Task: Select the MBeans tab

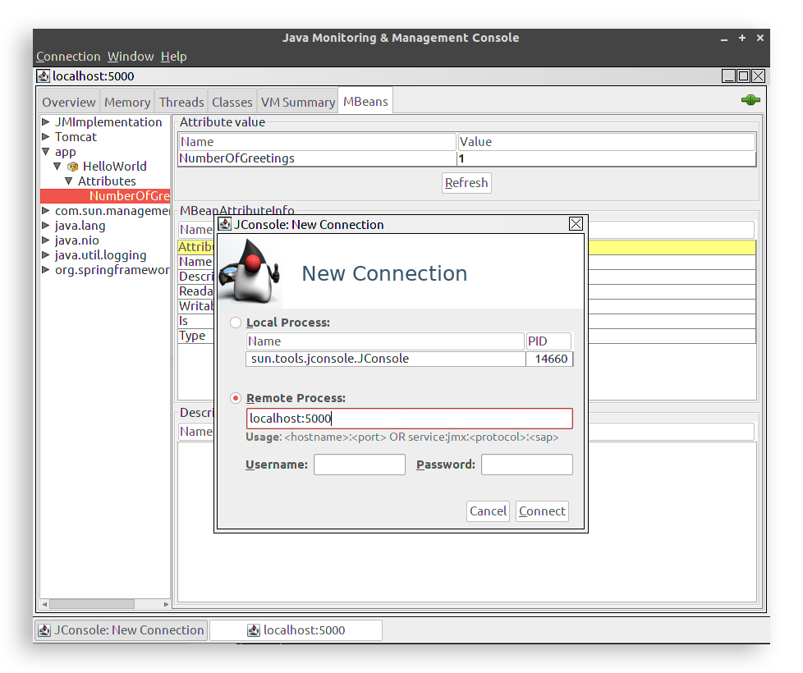Action: (365, 101)
